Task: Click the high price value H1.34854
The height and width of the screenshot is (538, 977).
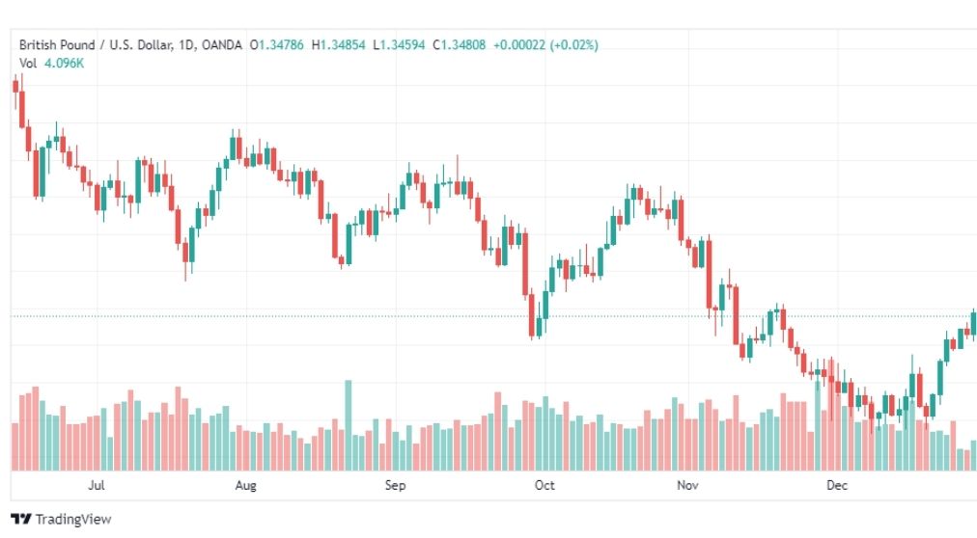Action: click(x=338, y=44)
